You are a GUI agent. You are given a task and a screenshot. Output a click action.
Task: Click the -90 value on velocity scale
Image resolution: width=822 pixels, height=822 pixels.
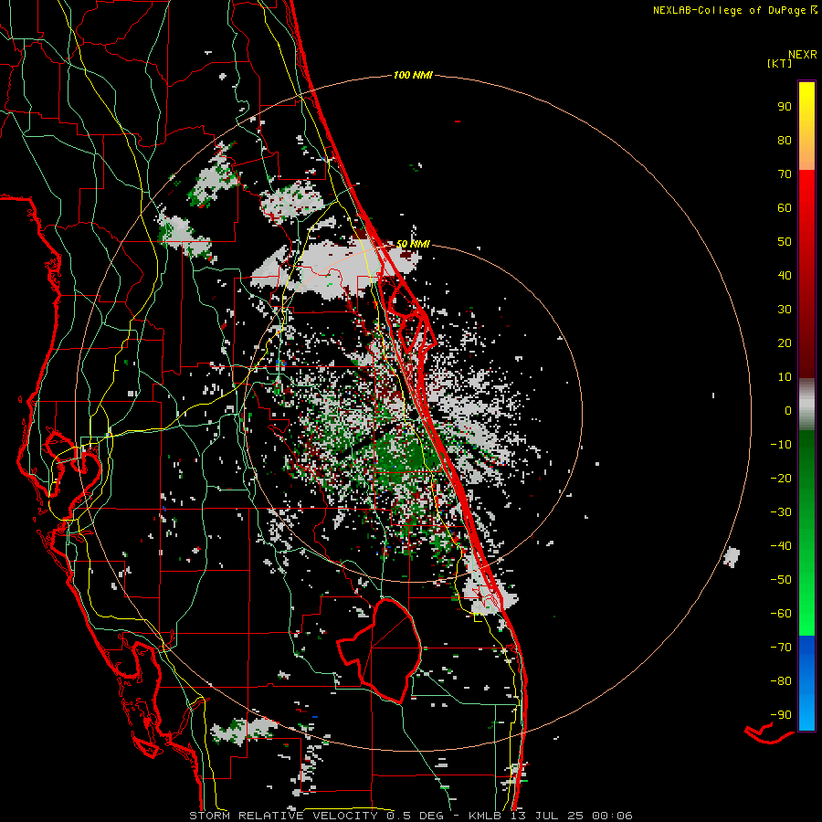click(781, 715)
